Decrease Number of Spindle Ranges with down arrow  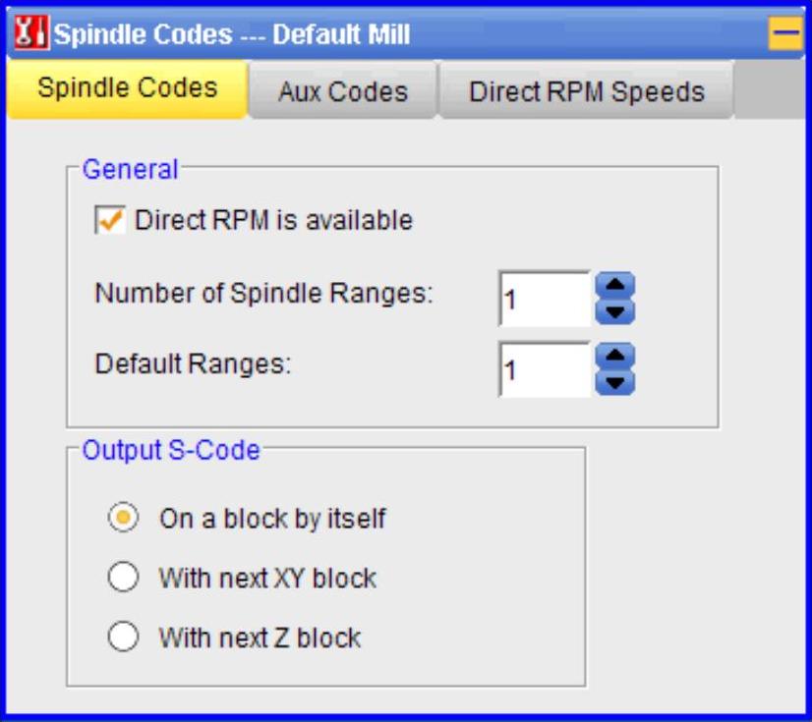click(615, 311)
